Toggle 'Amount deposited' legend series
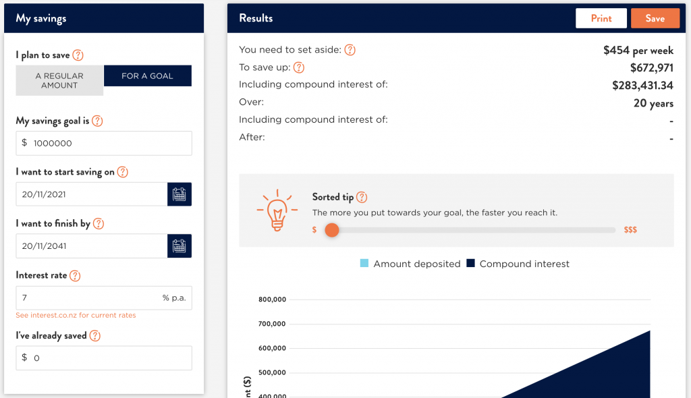 [410, 264]
